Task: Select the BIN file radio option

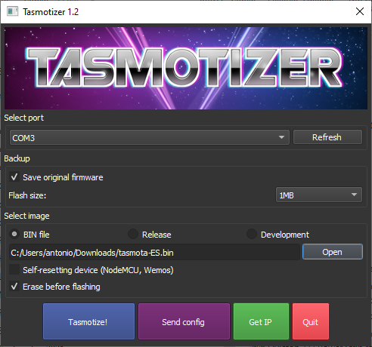Action: [x=14, y=234]
